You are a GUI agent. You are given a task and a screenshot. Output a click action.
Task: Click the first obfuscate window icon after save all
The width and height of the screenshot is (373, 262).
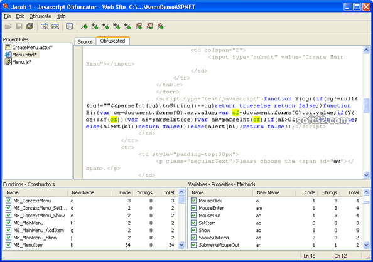click(x=45, y=26)
